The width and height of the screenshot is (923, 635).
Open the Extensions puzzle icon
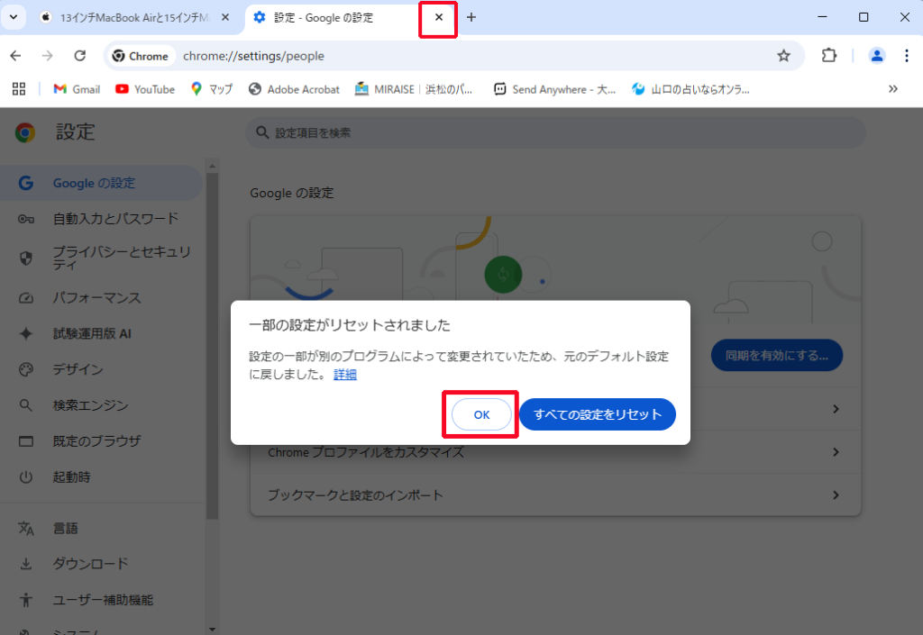pos(829,56)
